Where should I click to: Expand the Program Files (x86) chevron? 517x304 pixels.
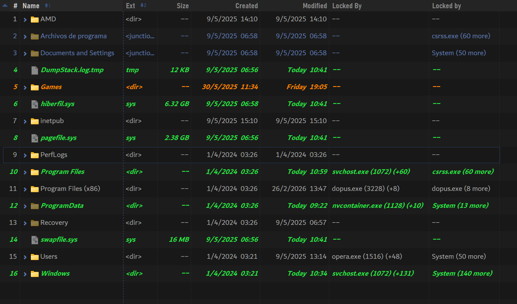pos(25,189)
